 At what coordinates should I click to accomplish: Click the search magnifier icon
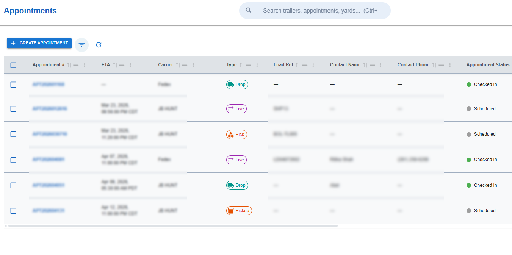(x=249, y=11)
